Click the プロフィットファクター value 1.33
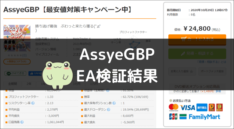 (x=50, y=97)
